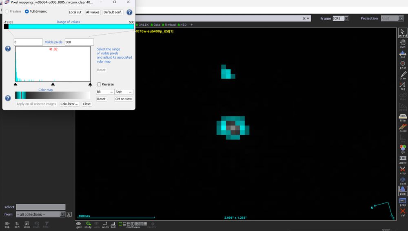
Task: Open the BB color map dropdown
Action: (x=105, y=92)
